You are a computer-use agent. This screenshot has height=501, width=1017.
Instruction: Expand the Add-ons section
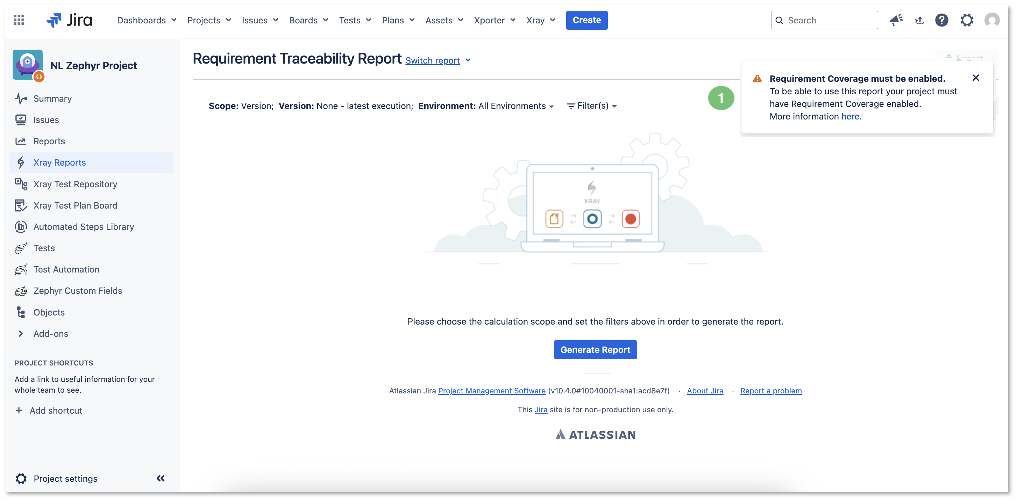click(x=21, y=334)
